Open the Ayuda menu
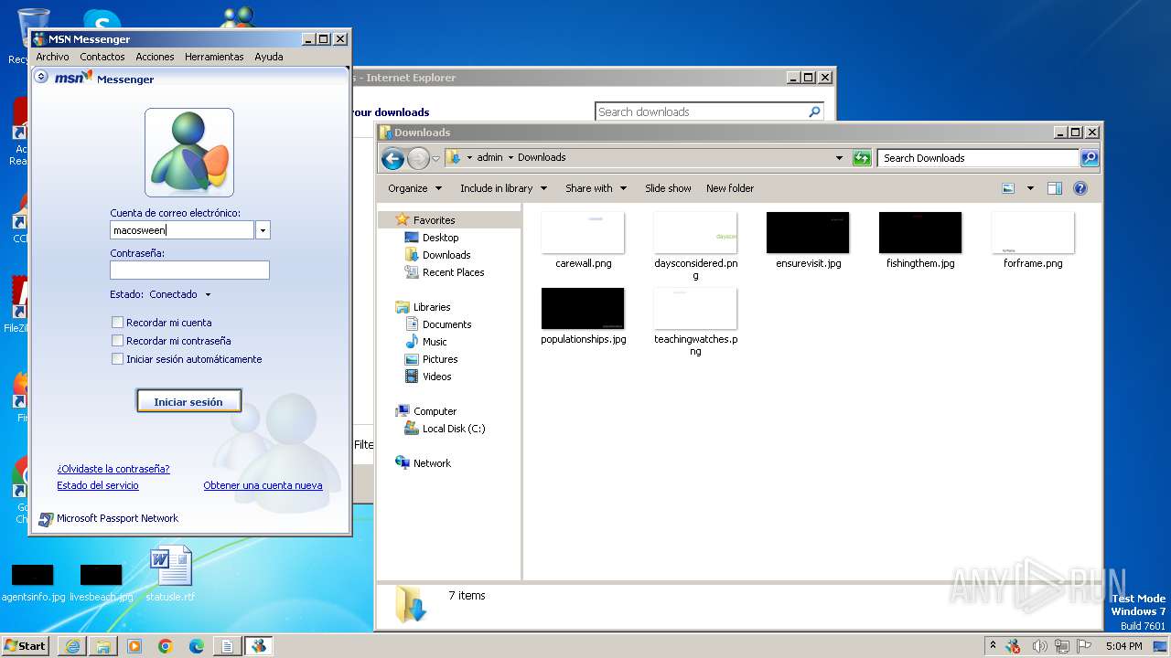This screenshot has width=1171, height=658. (268, 57)
